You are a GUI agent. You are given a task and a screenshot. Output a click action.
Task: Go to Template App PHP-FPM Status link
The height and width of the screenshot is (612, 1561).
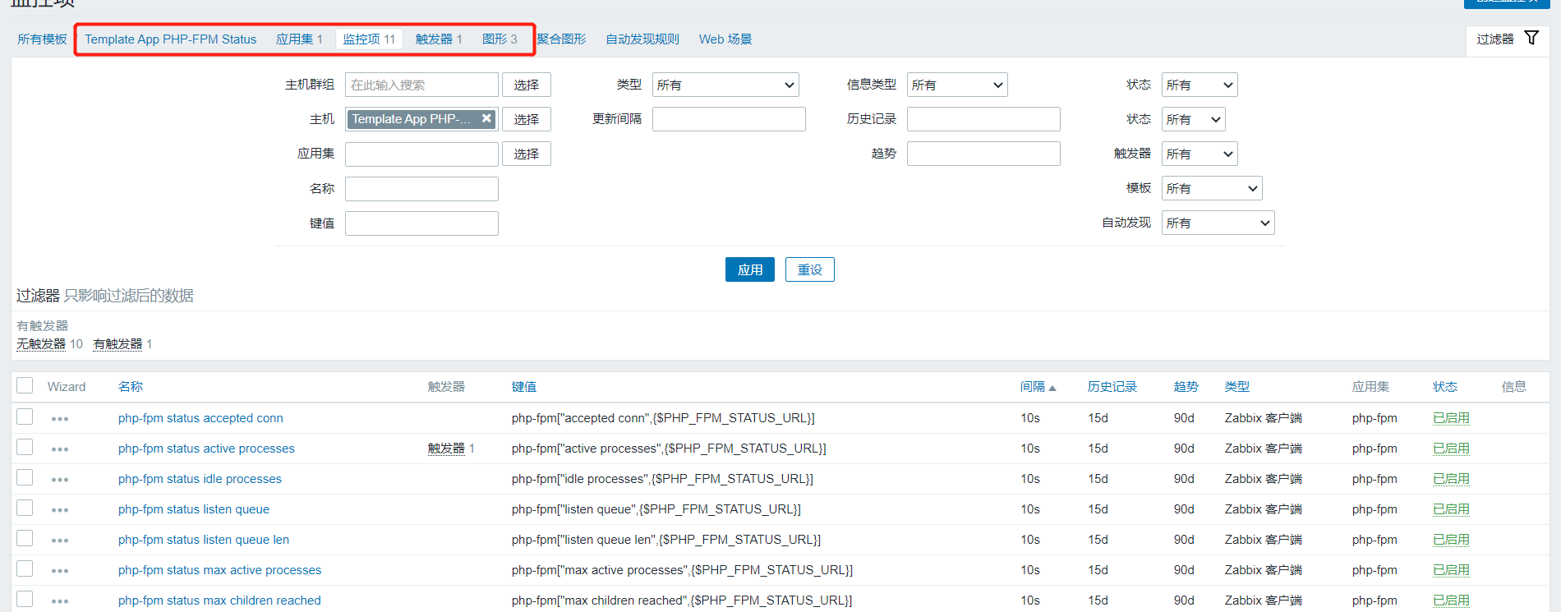pos(170,39)
